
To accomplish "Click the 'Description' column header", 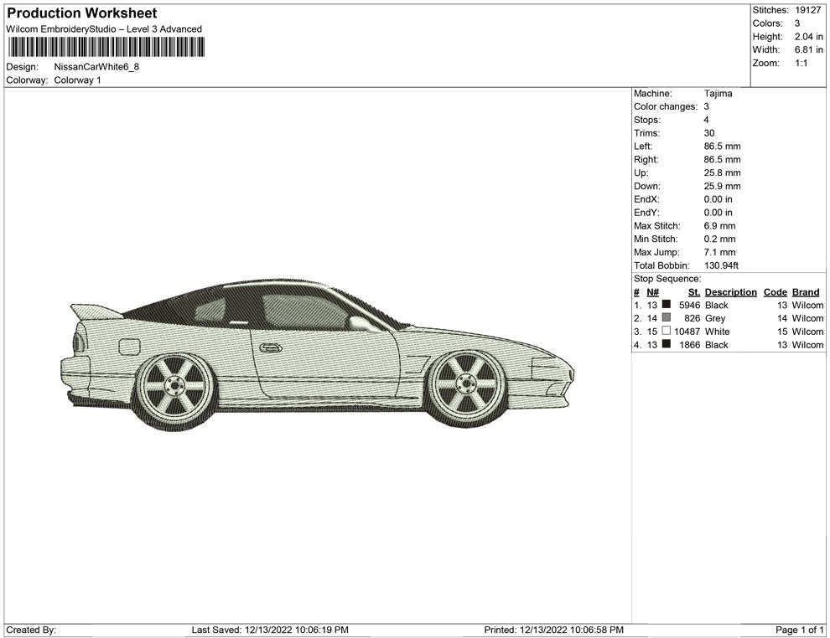I will pyautogui.click(x=731, y=292).
